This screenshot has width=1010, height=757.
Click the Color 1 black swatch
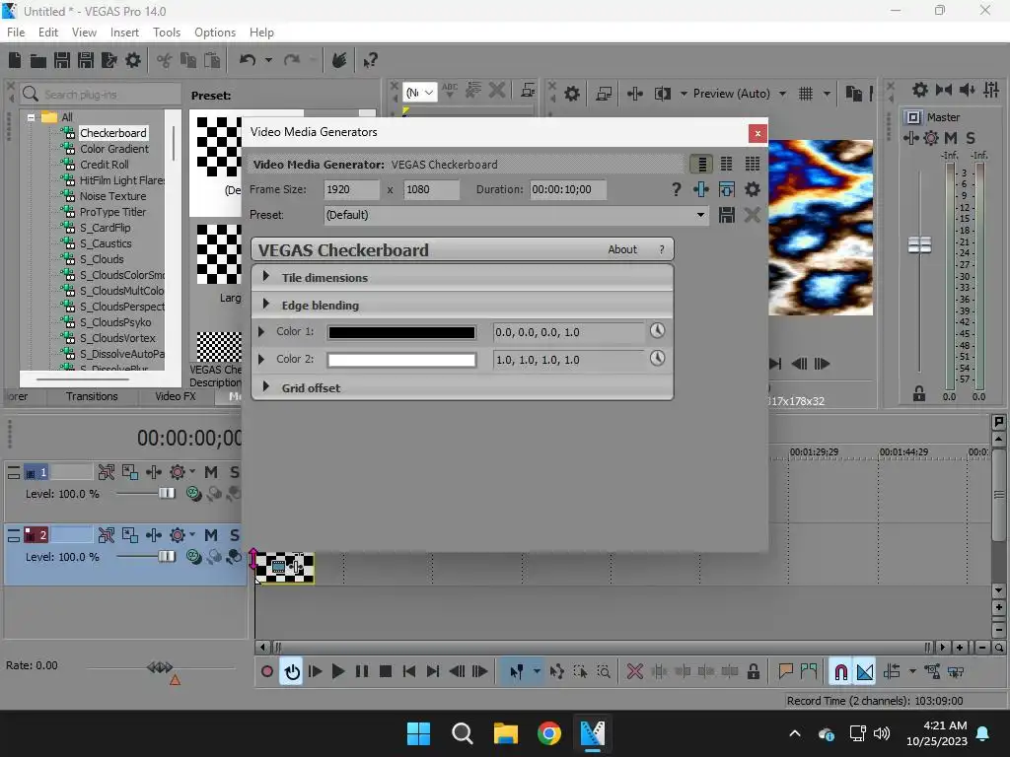click(x=401, y=332)
